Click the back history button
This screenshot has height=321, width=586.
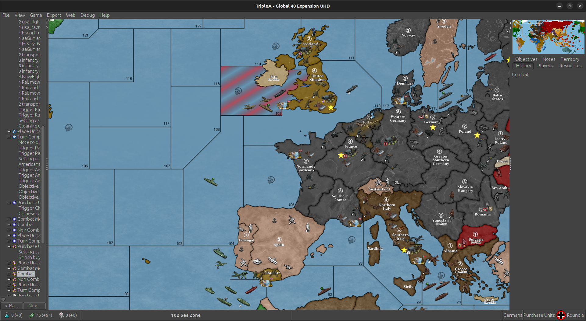(x=12, y=306)
